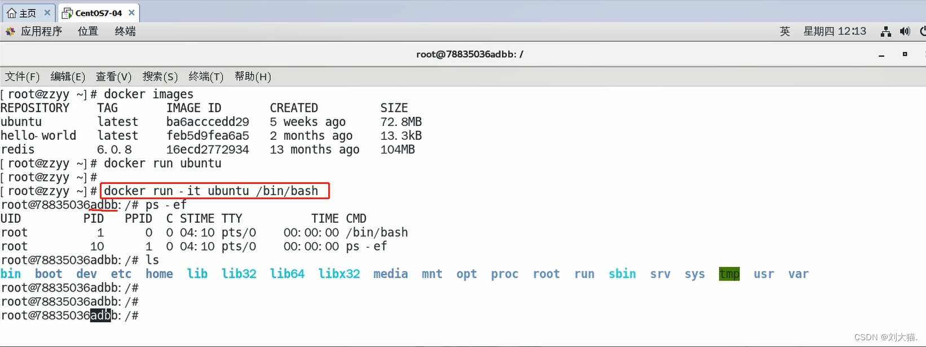Click the media directory name
Screen dimensions: 926x347
point(390,274)
